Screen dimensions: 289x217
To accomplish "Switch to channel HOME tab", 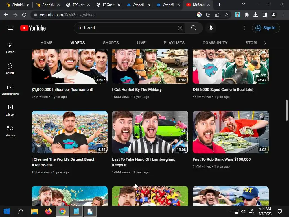I will 47,43.
